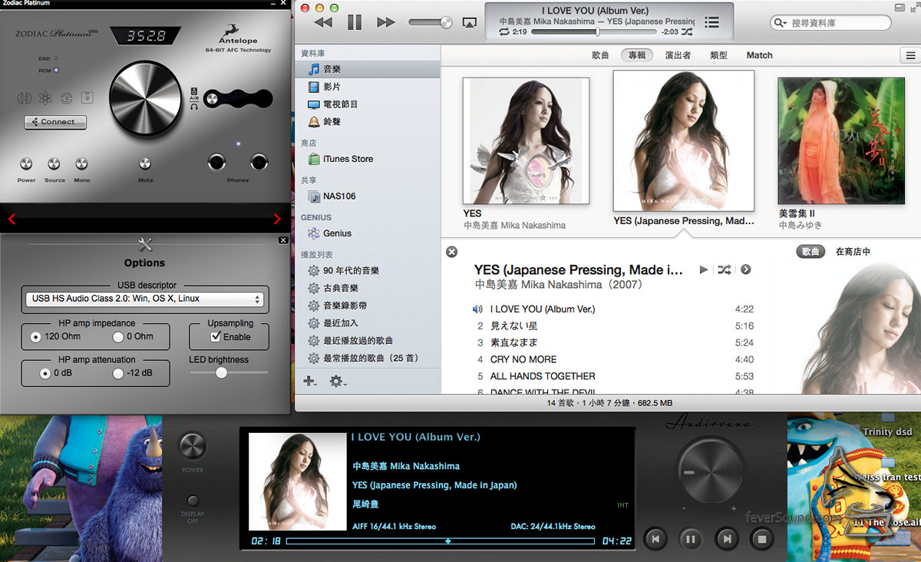Show 在商店中 in-store tab for album
This screenshot has width=921, height=562.
(x=853, y=252)
